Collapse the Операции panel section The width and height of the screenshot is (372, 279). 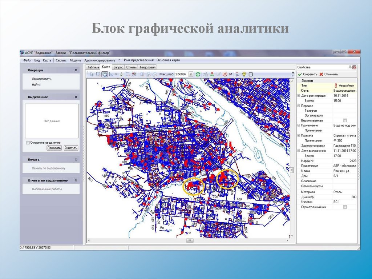pos(76,70)
